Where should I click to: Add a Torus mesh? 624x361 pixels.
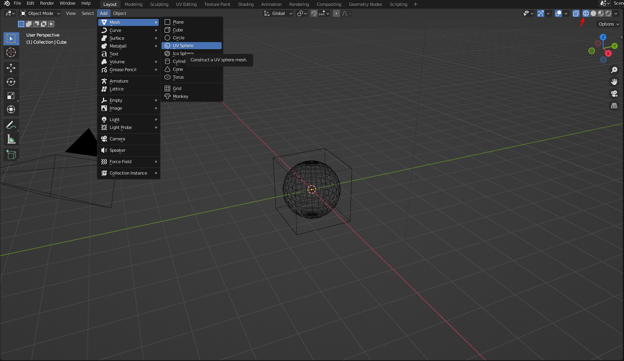[x=192, y=77]
